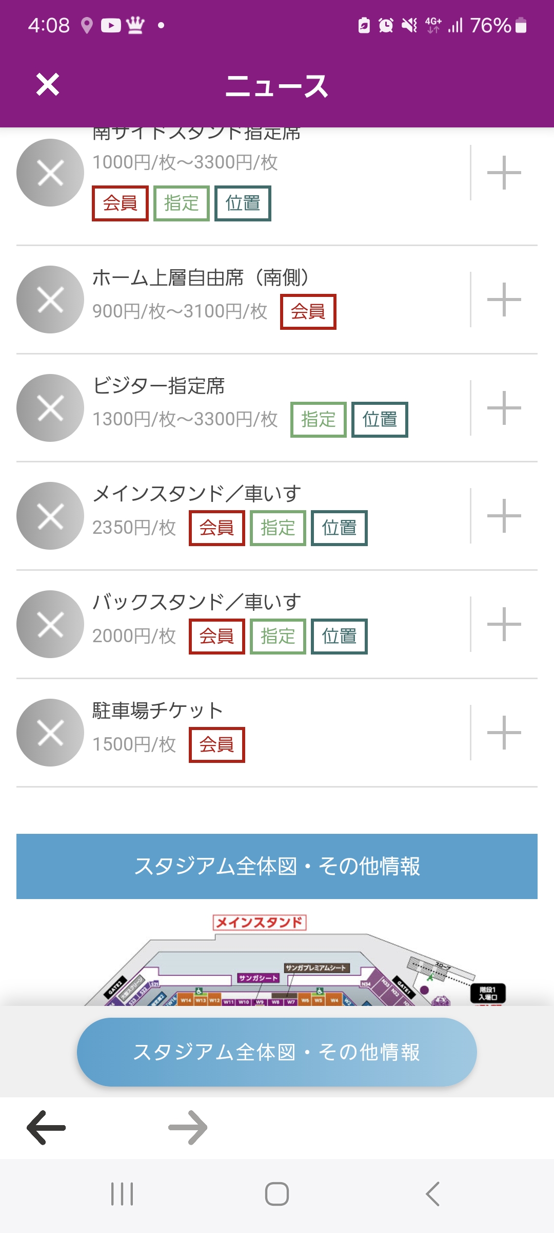The height and width of the screenshot is (1233, 554).
Task: Tap the gray X circle beside メインスタンド／車いす
Action: point(50,516)
